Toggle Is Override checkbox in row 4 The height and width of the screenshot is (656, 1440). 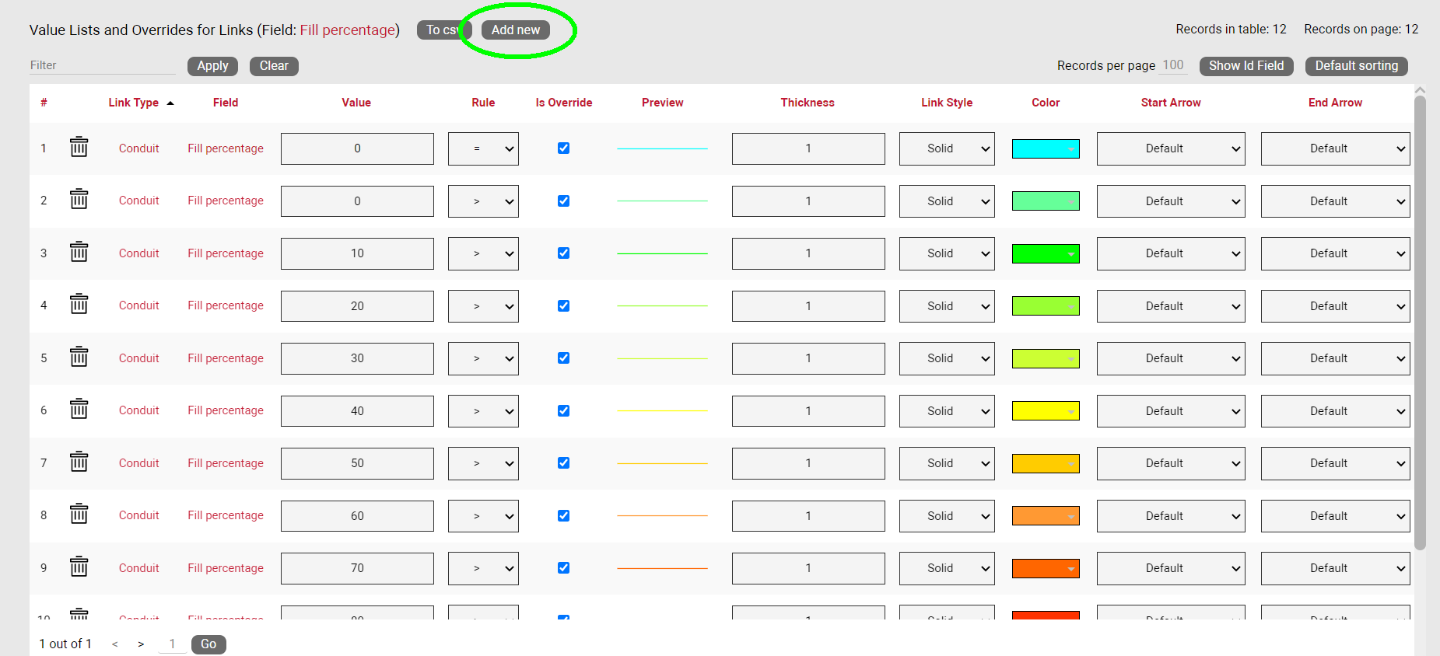tap(563, 306)
